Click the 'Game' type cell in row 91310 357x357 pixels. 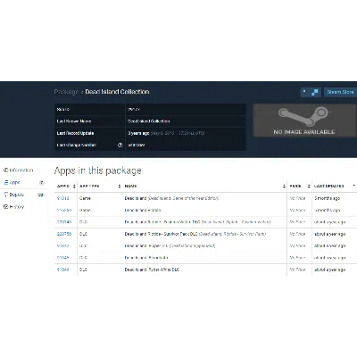[85, 198]
